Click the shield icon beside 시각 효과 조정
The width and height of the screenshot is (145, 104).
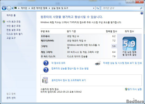4,22
